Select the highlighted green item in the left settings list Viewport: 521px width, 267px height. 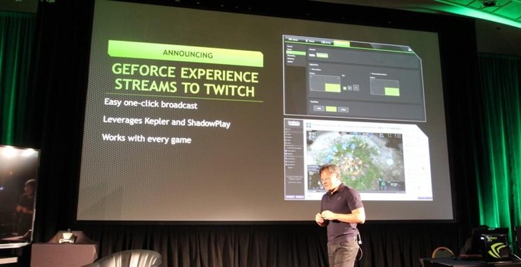(296, 54)
